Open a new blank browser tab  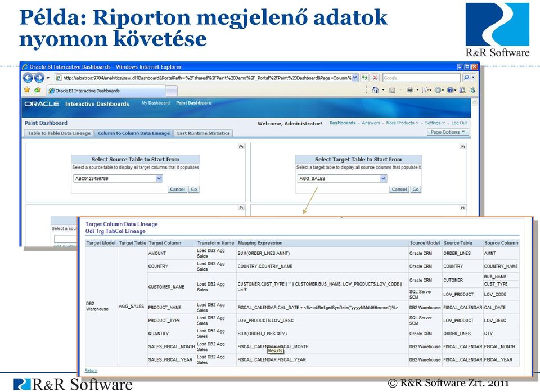(x=172, y=91)
